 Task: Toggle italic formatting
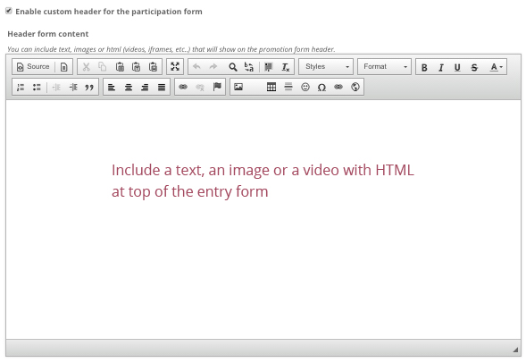(x=441, y=67)
